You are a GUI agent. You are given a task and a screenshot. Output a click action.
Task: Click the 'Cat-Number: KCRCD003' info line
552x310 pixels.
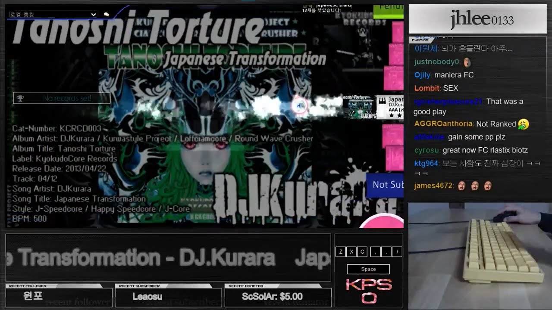[56, 128]
